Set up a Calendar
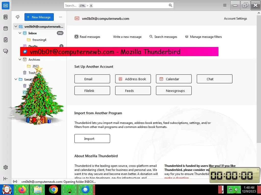This screenshot has width=261, height=195. click(174, 79)
